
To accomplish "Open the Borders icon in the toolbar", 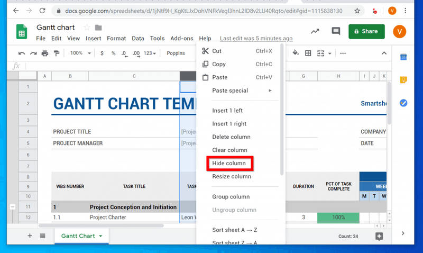I will click(308, 53).
